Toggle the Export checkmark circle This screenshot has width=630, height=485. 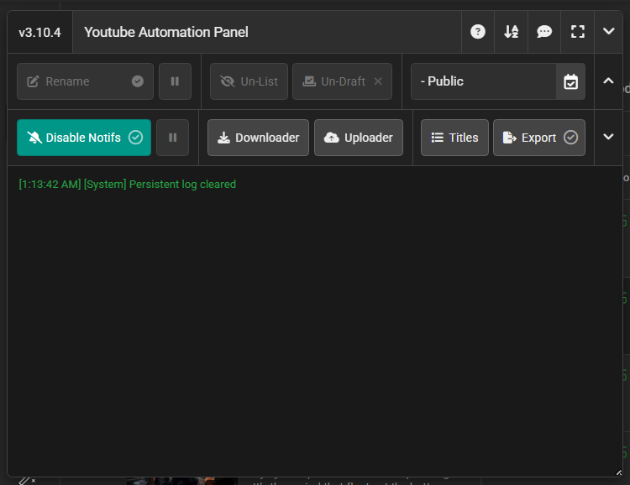point(570,138)
